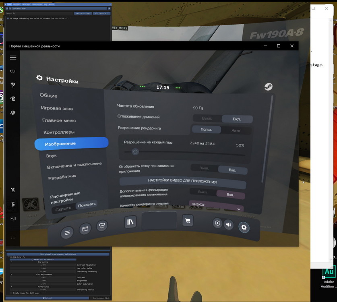Open the SteamVR dashboard hamburger menu button
337x302 pixels.
[67, 233]
